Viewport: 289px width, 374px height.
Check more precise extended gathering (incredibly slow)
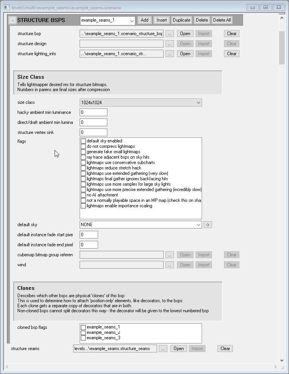(83, 190)
